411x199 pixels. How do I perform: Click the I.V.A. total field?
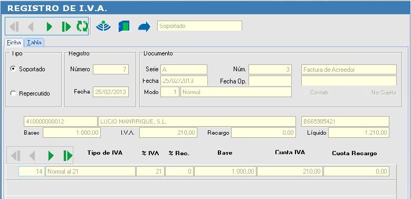168,132
